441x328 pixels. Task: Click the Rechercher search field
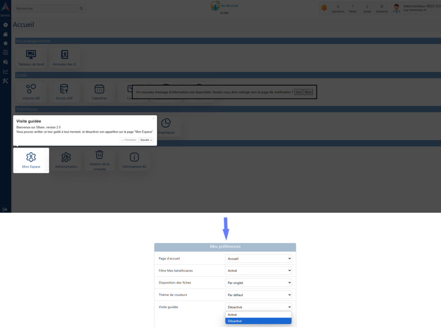click(45, 8)
